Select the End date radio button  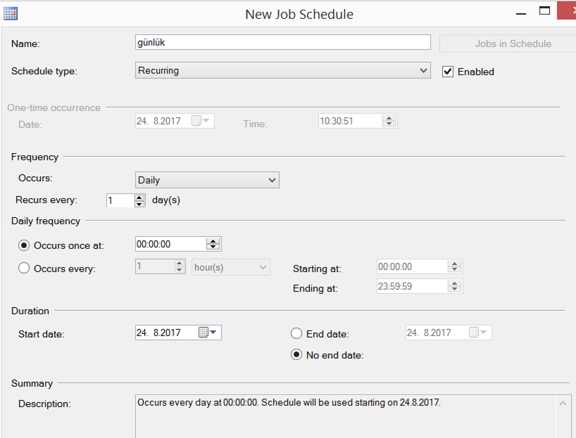click(296, 333)
